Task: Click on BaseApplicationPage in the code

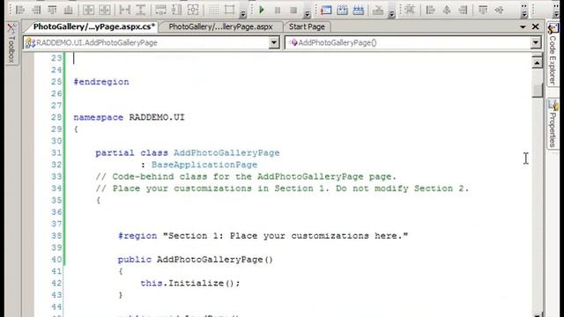Action: click(204, 165)
